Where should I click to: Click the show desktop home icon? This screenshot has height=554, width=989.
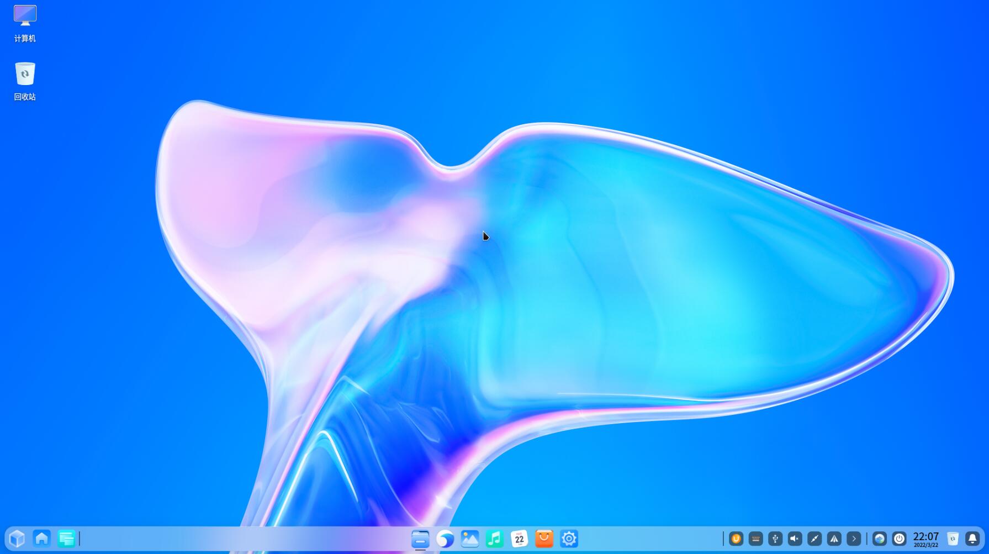(41, 539)
